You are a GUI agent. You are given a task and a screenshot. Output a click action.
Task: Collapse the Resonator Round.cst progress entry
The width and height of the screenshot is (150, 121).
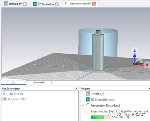coord(83,105)
